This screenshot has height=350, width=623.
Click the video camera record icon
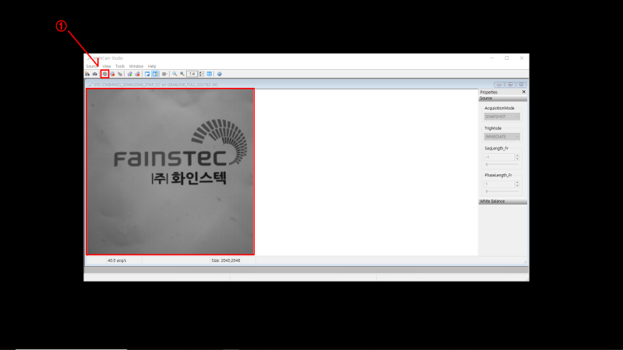[x=164, y=74]
